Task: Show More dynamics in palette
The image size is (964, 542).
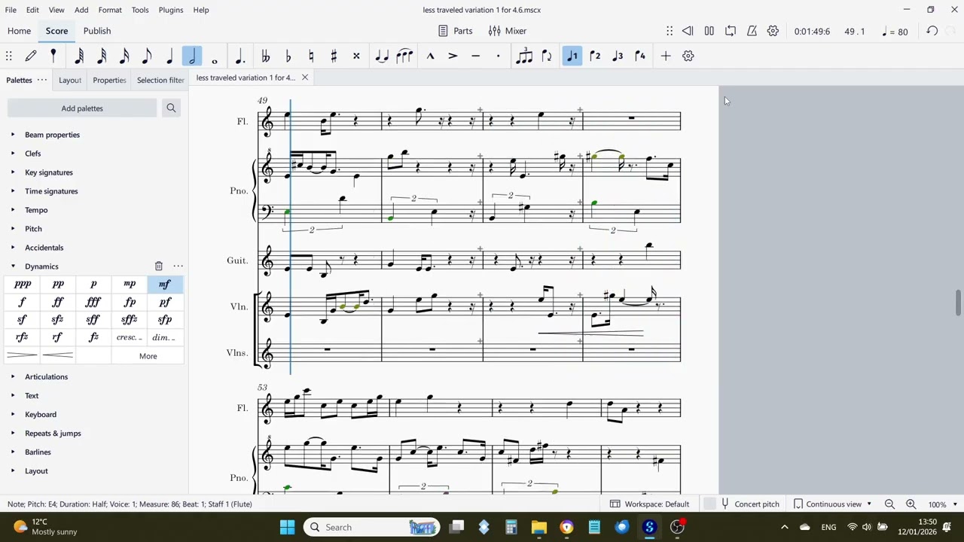Action: point(148,356)
